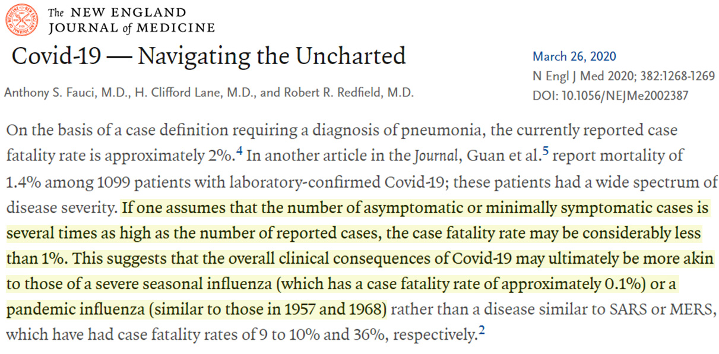Click the March 26, 2020 publication date
The image size is (719, 354).
(x=574, y=57)
